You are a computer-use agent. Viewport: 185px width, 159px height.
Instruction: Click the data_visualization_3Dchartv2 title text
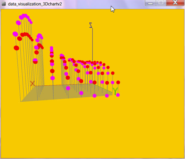pyautogui.click(x=34, y=3)
